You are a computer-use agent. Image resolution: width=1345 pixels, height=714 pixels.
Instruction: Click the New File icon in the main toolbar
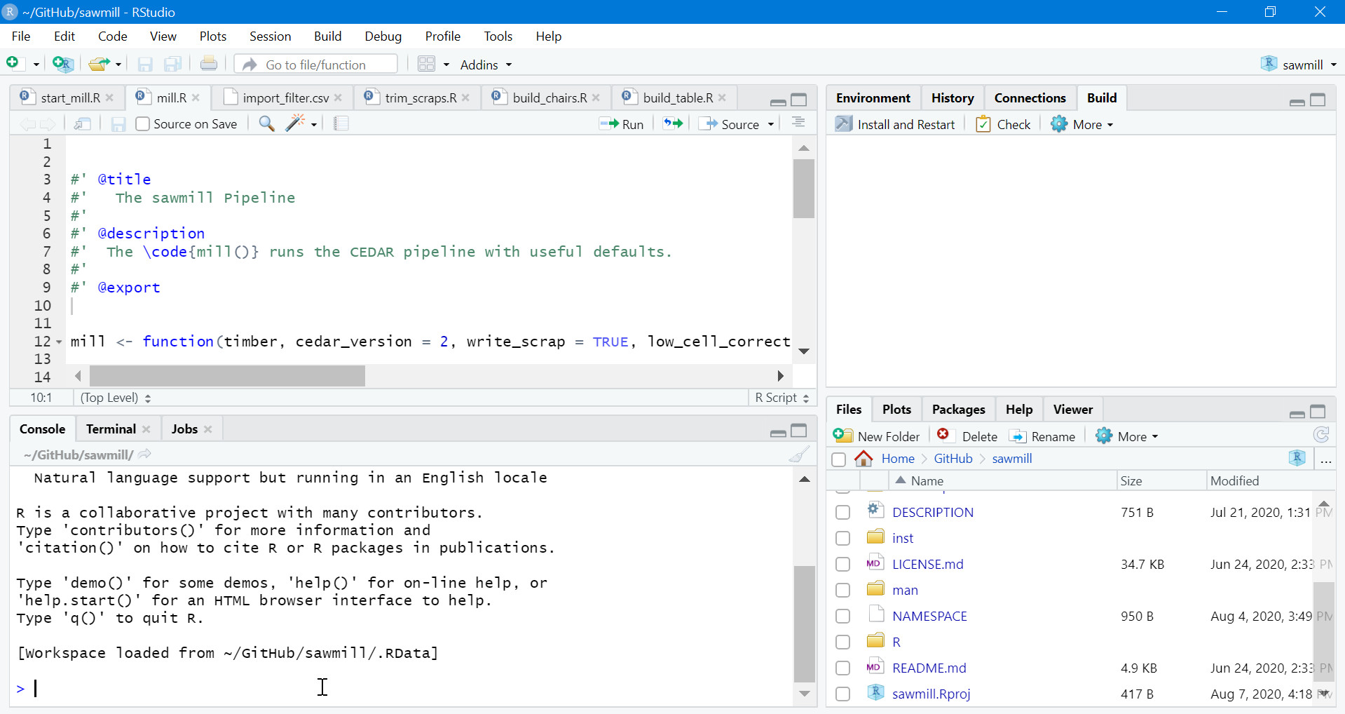tap(13, 64)
